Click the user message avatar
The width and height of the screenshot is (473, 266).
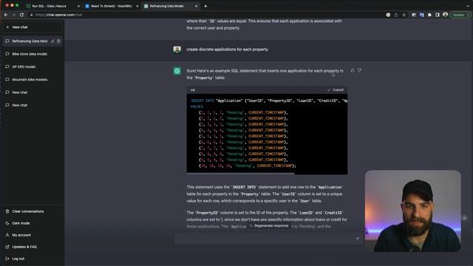(x=177, y=50)
